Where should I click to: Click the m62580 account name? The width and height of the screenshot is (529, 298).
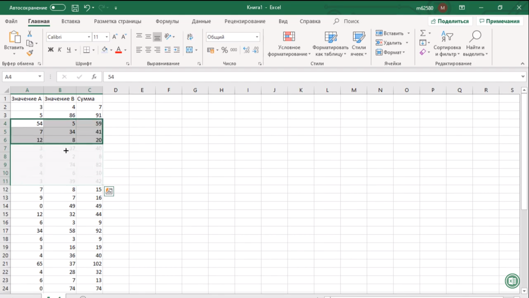425,8
